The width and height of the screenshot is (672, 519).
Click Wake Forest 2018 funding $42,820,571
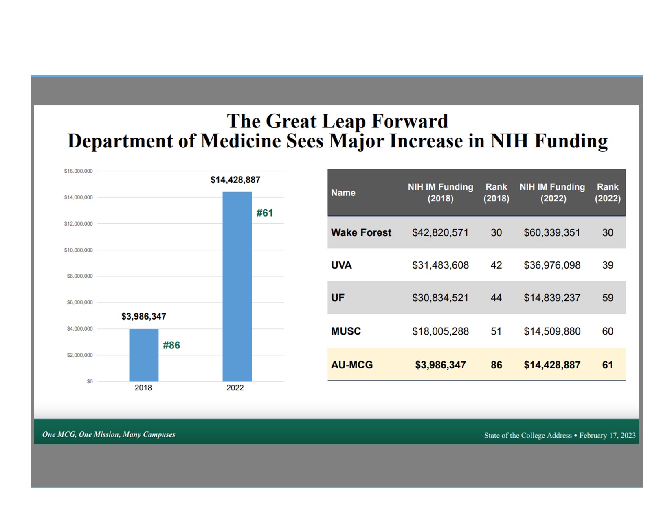pyautogui.click(x=440, y=232)
